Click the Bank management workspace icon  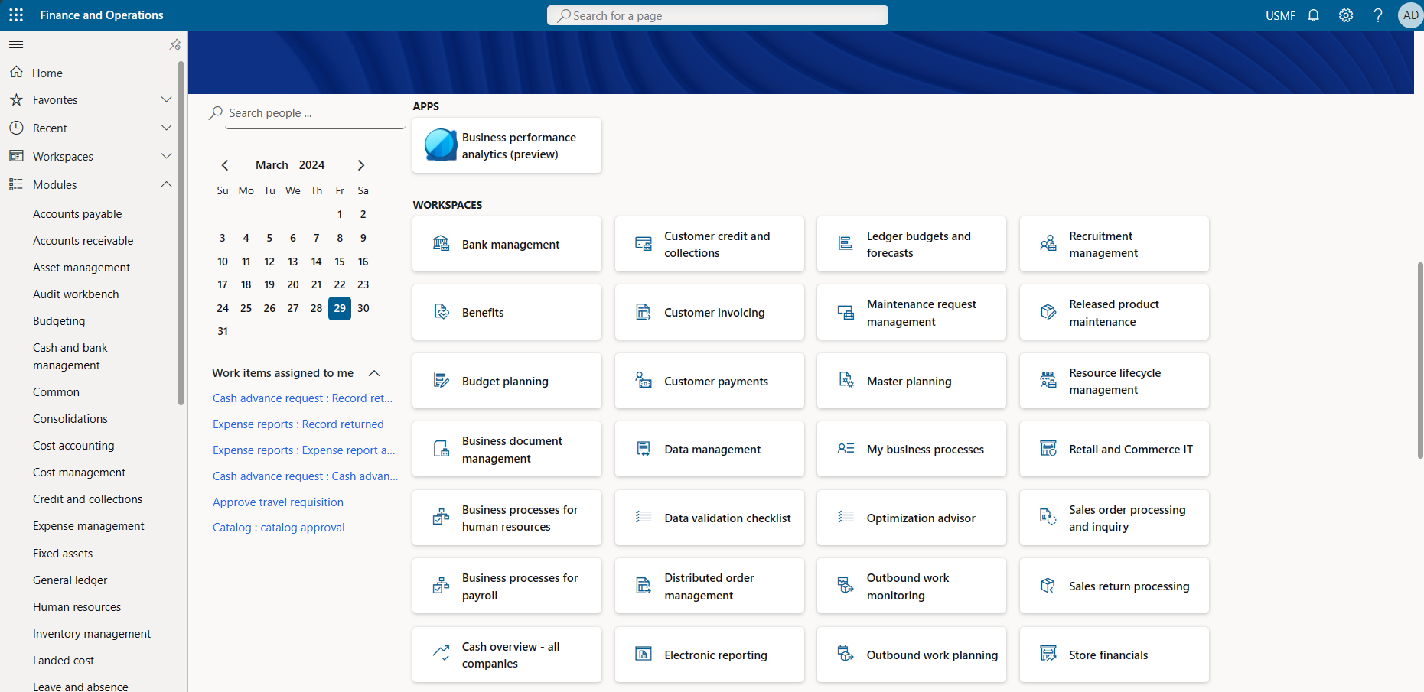(441, 244)
